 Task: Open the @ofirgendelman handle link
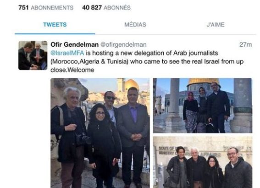point(123,44)
